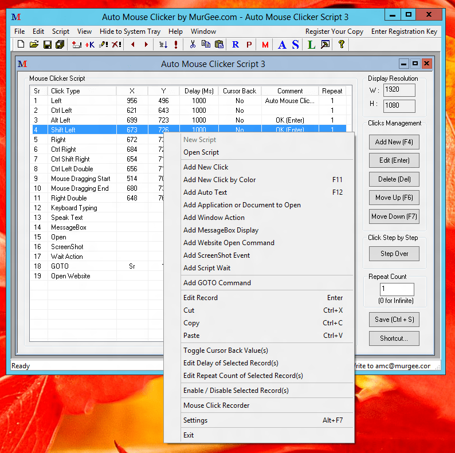The width and height of the screenshot is (455, 453).
Task: Choose Add Script Wait entry
Action: coord(259,268)
